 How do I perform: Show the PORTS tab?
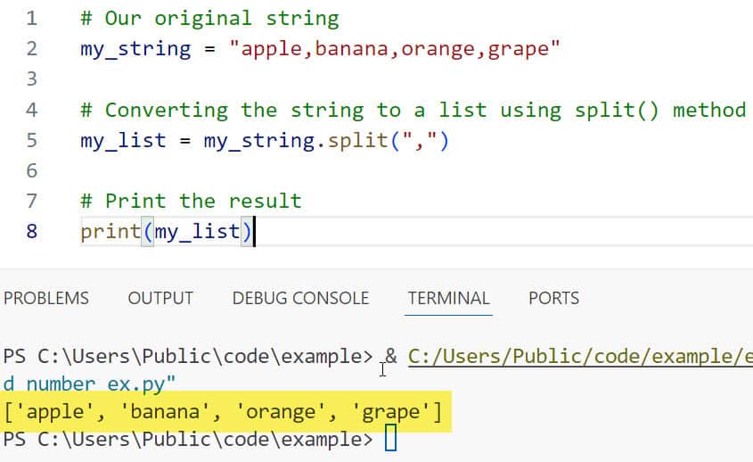pos(553,298)
